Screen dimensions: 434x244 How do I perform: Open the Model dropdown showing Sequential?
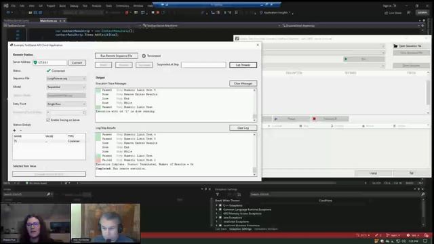66,87
